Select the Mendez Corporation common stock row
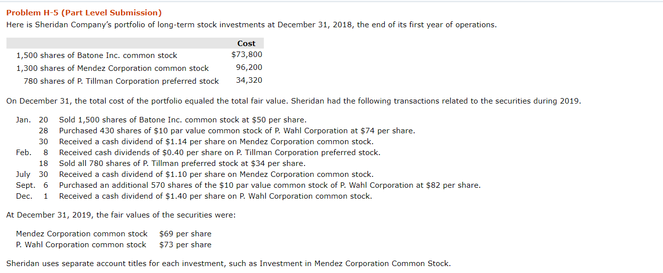The height and width of the screenshot is (273, 663). point(113,68)
